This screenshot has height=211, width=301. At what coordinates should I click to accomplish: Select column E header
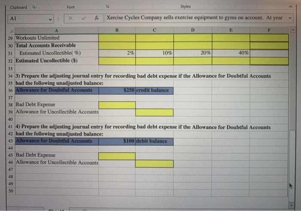231,30
